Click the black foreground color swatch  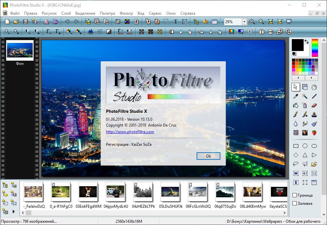[x=298, y=45]
